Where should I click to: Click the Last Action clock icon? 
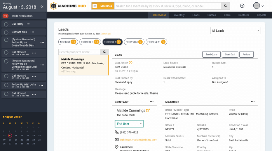point(131,63)
